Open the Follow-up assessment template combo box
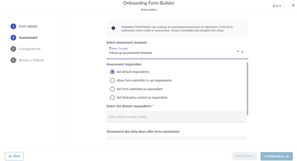 coord(177,53)
